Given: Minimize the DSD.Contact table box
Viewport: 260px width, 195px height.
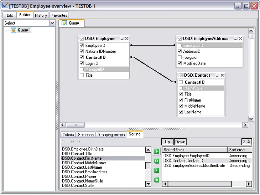Looking at the screenshot, I should (x=217, y=75).
